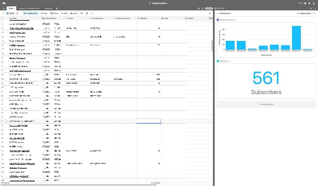Open the Summary block dropdown
Viewport: 318px width, 186px height.
229,61
